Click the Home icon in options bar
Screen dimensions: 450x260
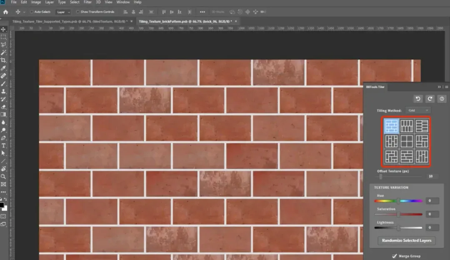click(x=5, y=12)
